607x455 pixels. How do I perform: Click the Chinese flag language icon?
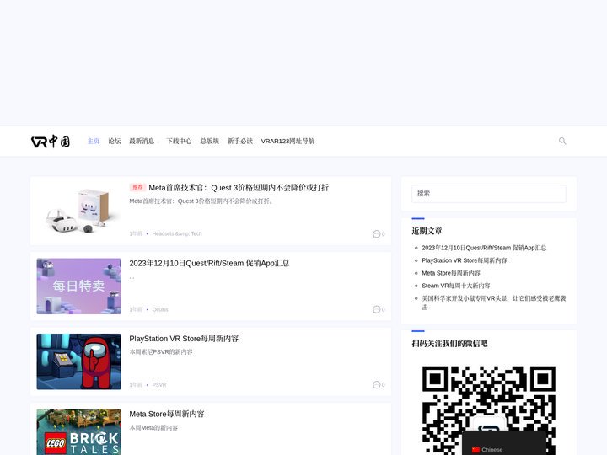pyautogui.click(x=475, y=450)
